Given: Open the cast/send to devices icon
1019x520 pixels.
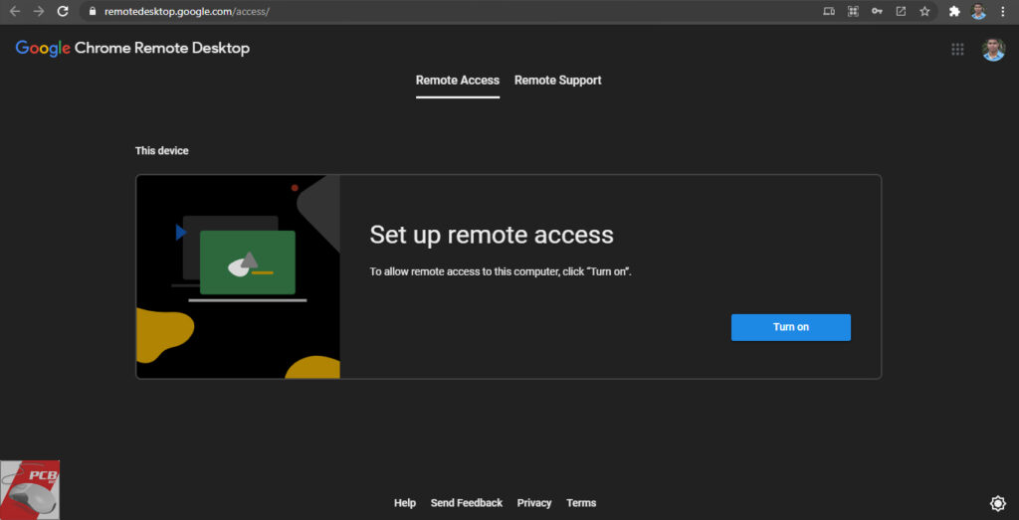Looking at the screenshot, I should click(x=829, y=12).
